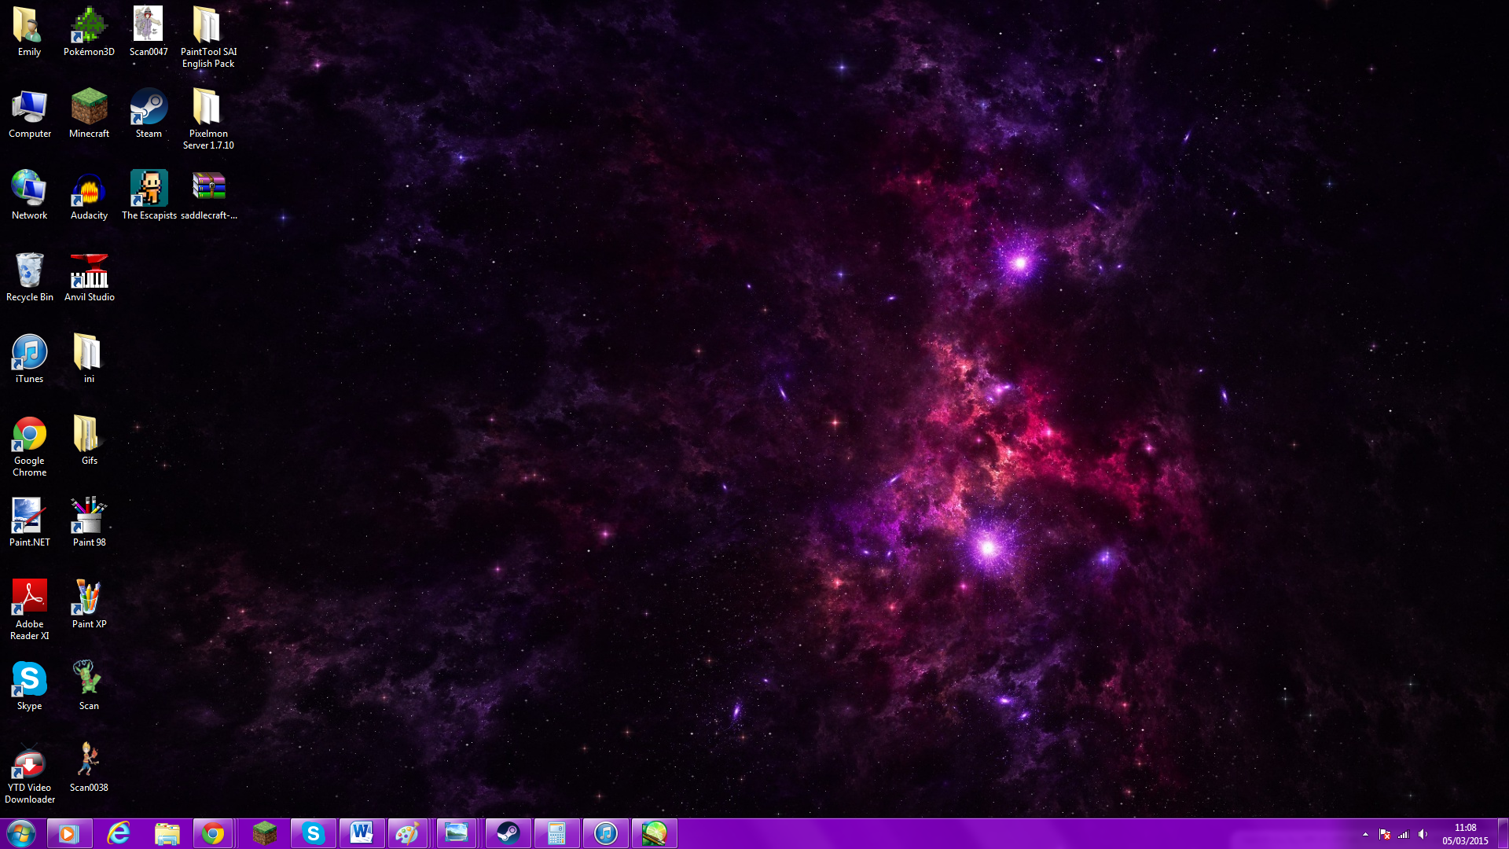Open Adobe Reader XI shortcut
The height and width of the screenshot is (849, 1509).
point(29,609)
